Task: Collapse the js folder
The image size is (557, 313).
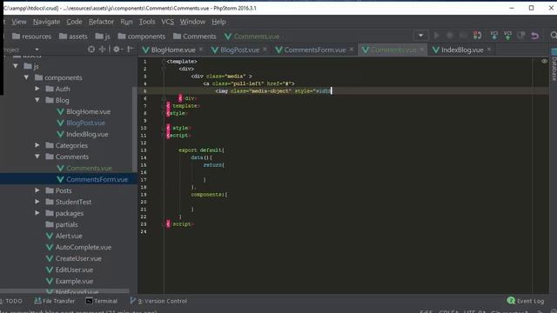Action: [x=16, y=66]
